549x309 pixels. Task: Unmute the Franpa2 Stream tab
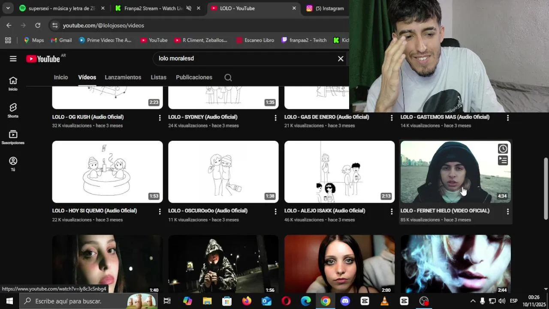(x=189, y=8)
